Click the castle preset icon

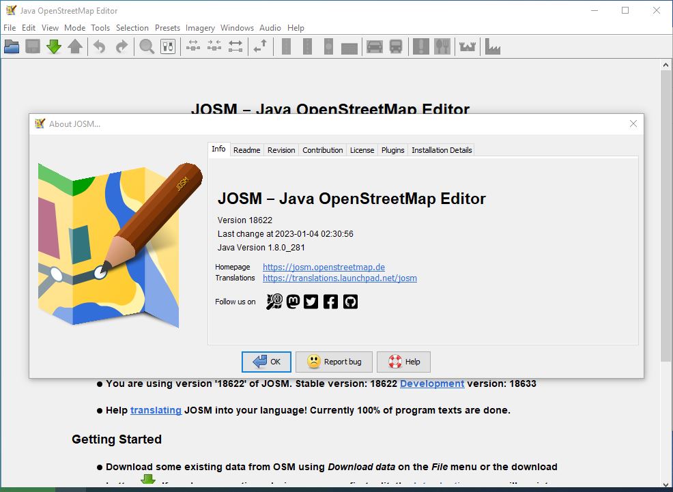467,46
